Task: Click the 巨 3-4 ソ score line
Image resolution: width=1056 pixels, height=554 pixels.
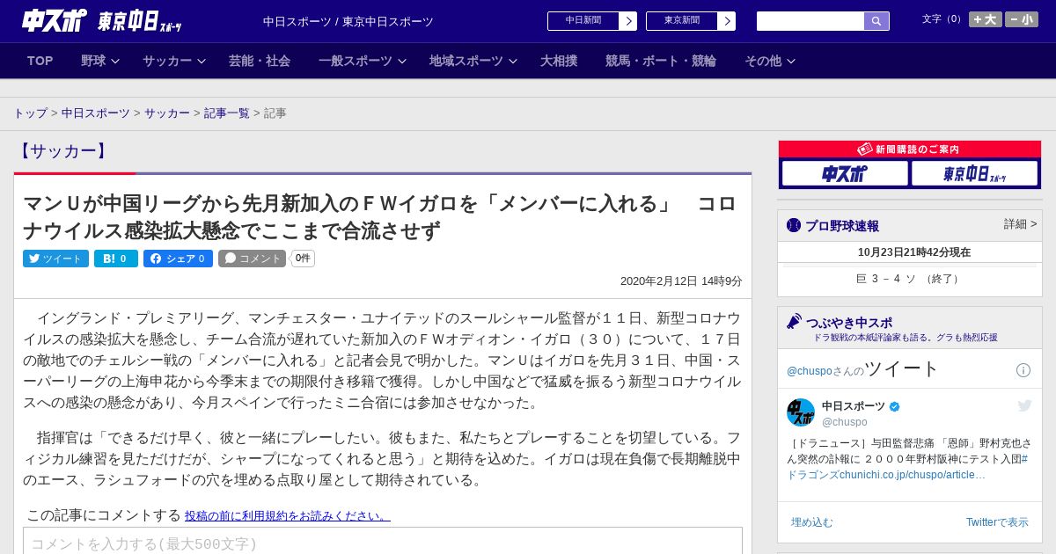Action: (909, 279)
